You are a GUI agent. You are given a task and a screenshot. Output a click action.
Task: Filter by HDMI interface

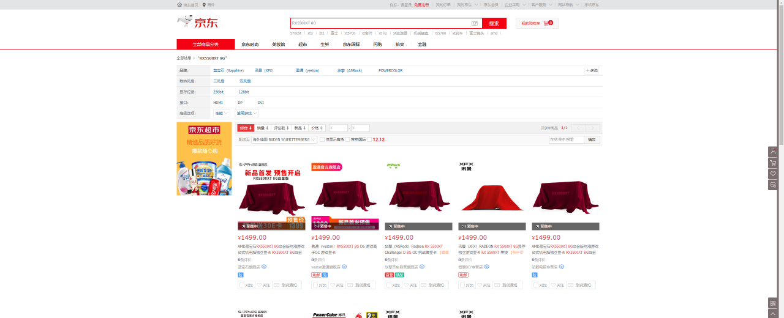(x=218, y=103)
